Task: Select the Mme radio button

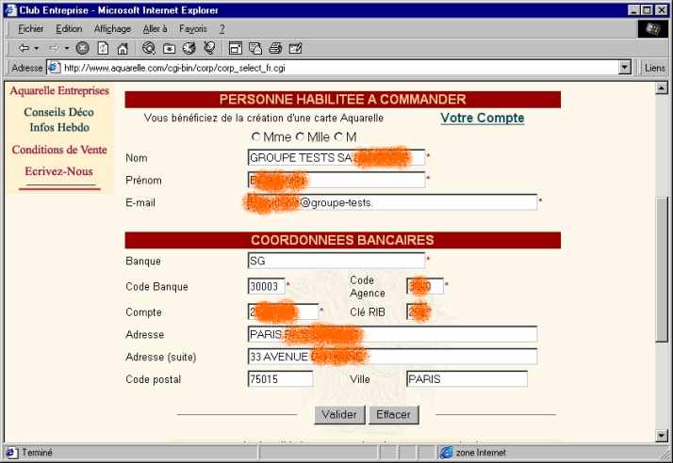Action: tap(256, 137)
